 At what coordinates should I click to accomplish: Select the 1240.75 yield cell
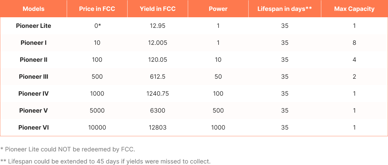(158, 94)
